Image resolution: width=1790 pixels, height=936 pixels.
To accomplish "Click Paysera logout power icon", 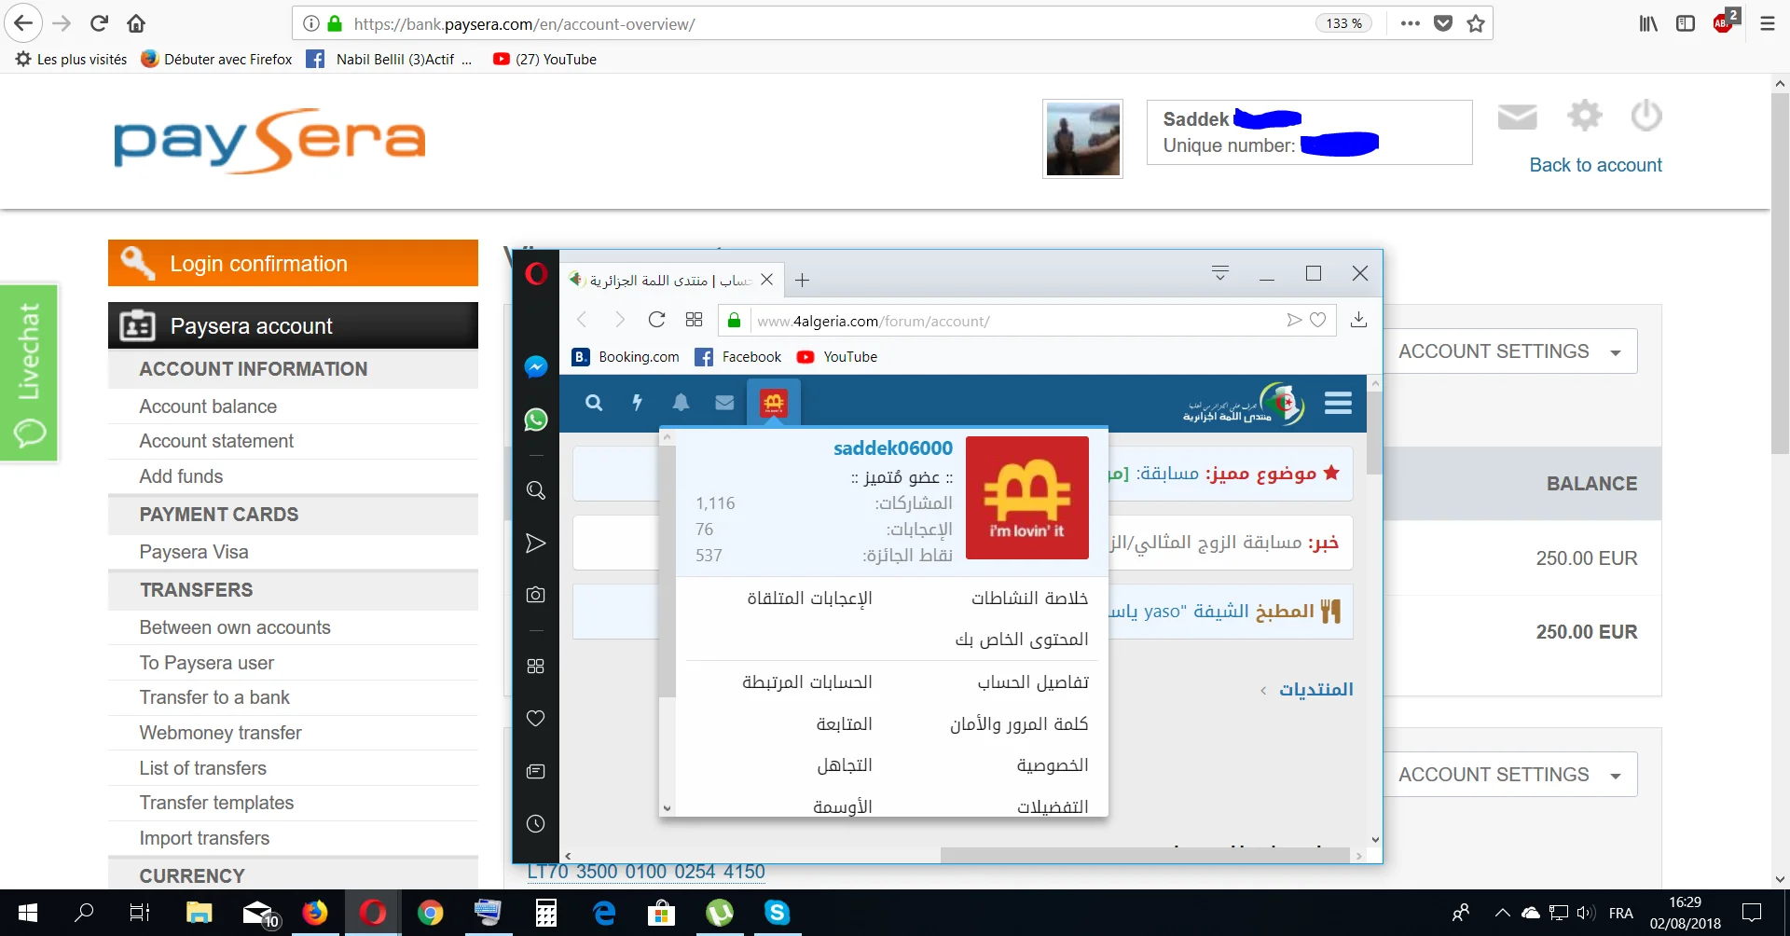I will [x=1645, y=117].
